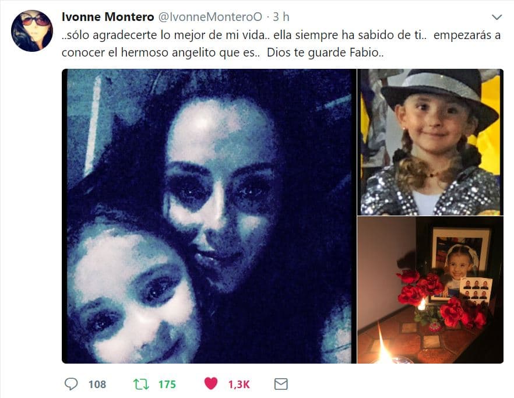Click the child's face in the blue selfie
514x398 pixels.
coord(131,295)
